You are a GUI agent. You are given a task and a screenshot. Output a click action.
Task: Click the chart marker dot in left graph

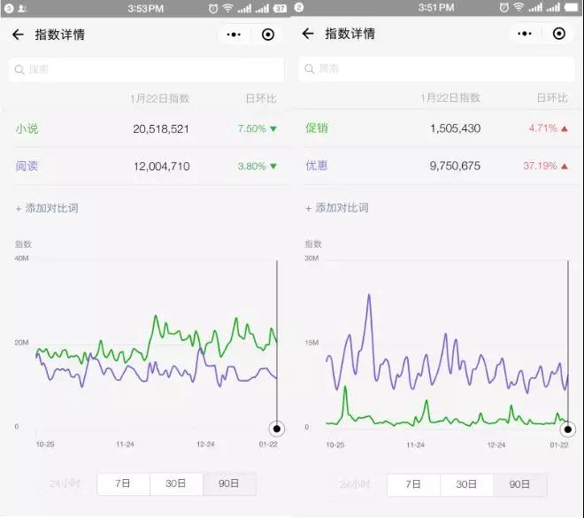277,429
